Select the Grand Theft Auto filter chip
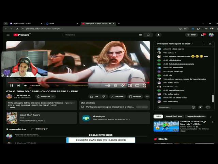The image size is (218, 164). [174, 117]
